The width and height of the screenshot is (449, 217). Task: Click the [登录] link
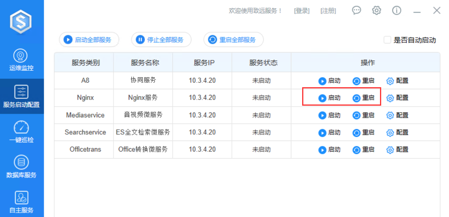point(302,11)
